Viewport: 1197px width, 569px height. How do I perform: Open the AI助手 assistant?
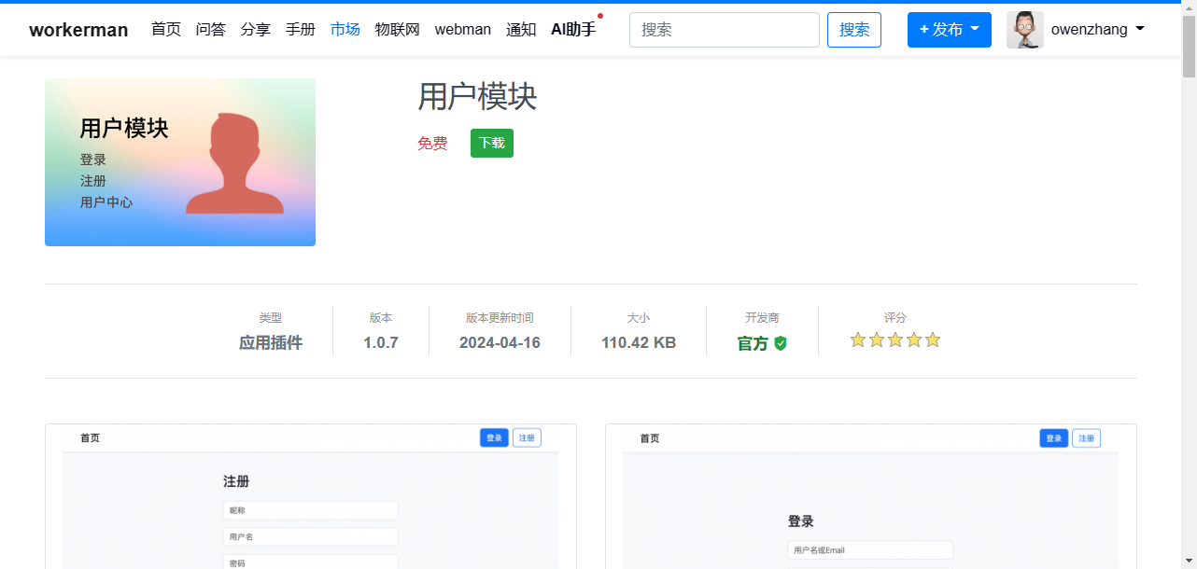(573, 30)
